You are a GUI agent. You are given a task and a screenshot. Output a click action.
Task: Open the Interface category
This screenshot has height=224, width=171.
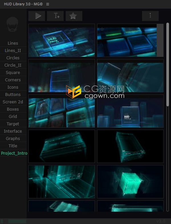point(13,131)
